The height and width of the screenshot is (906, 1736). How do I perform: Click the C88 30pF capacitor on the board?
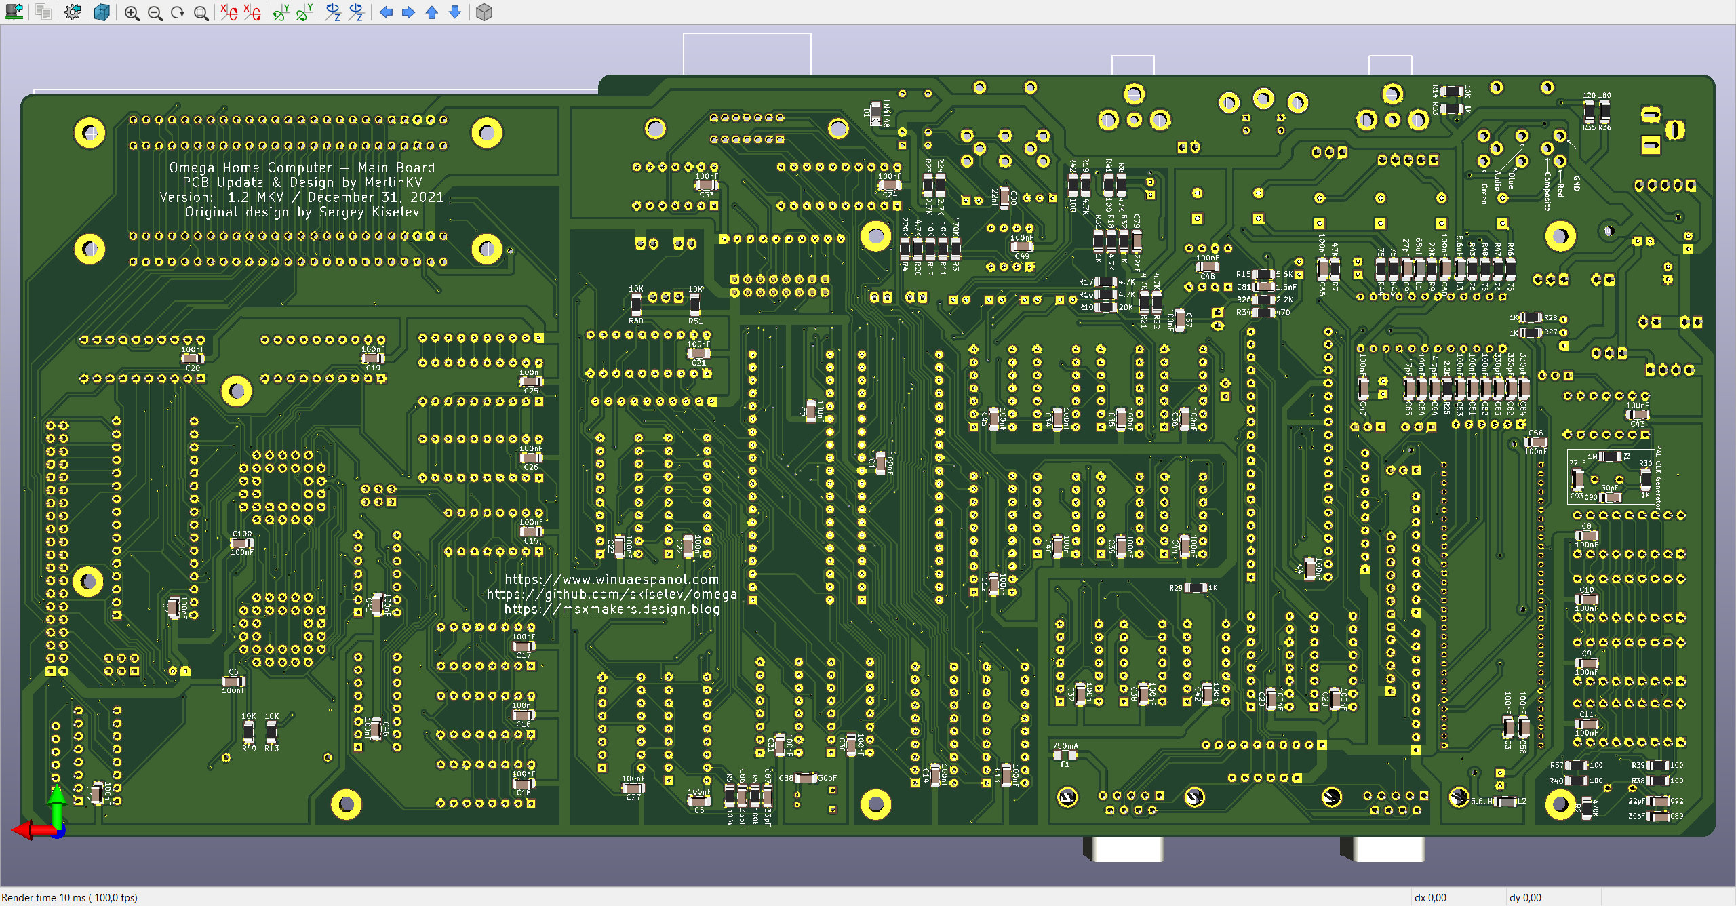[x=807, y=778]
